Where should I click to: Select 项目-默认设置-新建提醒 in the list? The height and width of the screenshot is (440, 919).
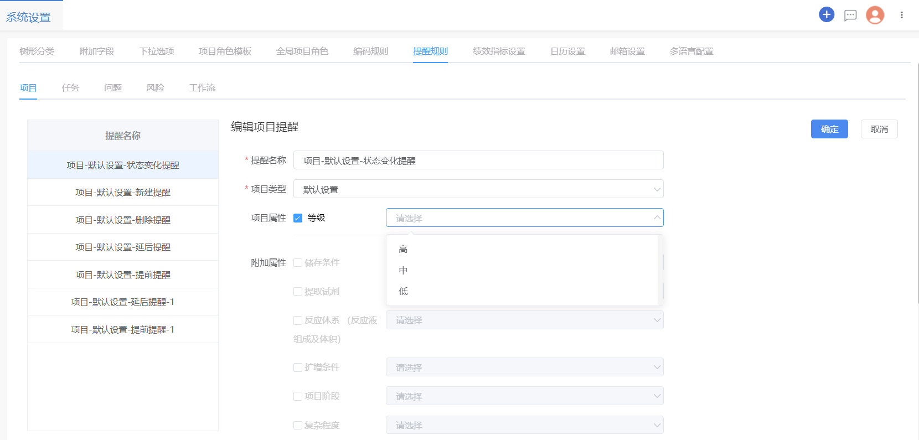coord(123,193)
